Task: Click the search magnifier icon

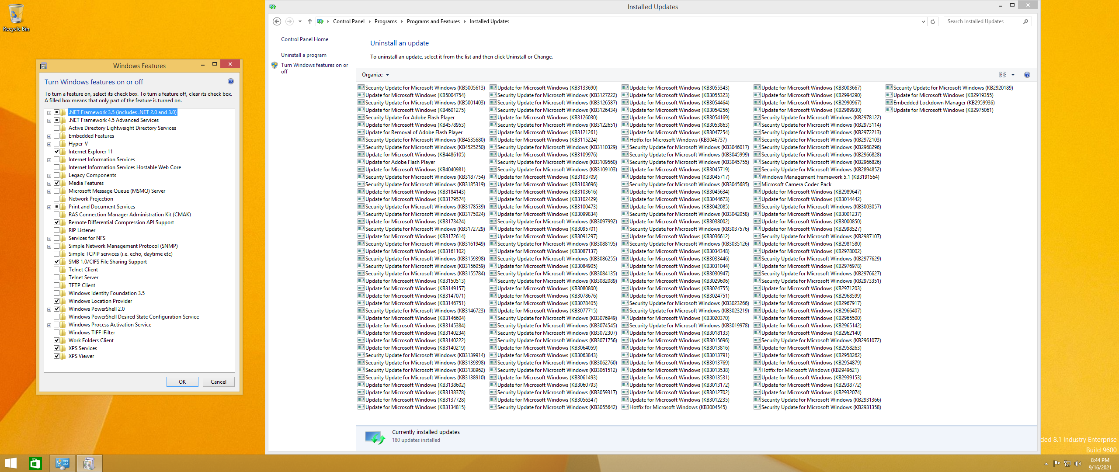Action: (x=1025, y=21)
